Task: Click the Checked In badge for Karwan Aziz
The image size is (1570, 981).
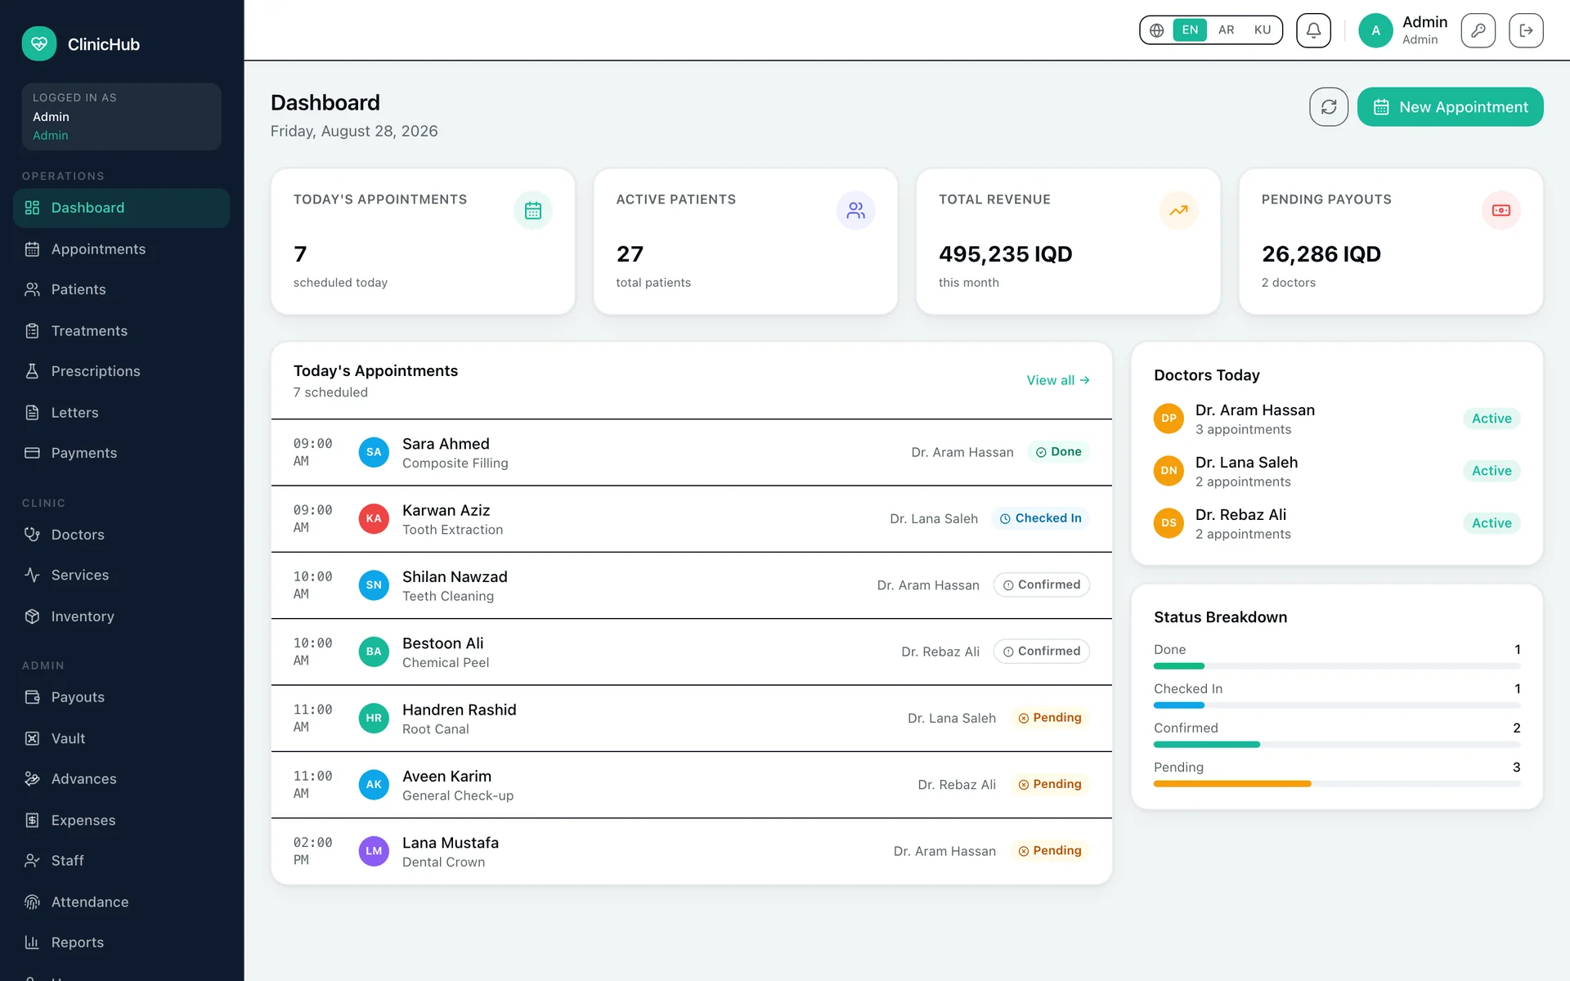Action: [1040, 518]
